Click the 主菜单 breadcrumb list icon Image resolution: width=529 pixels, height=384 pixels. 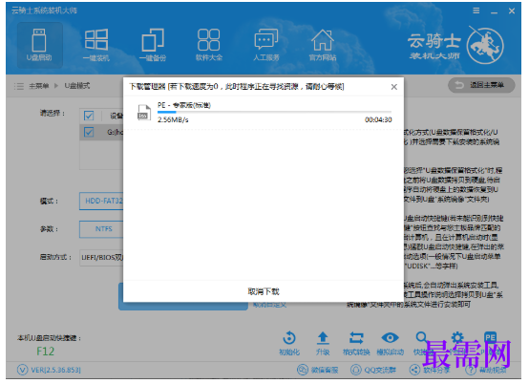(19, 86)
